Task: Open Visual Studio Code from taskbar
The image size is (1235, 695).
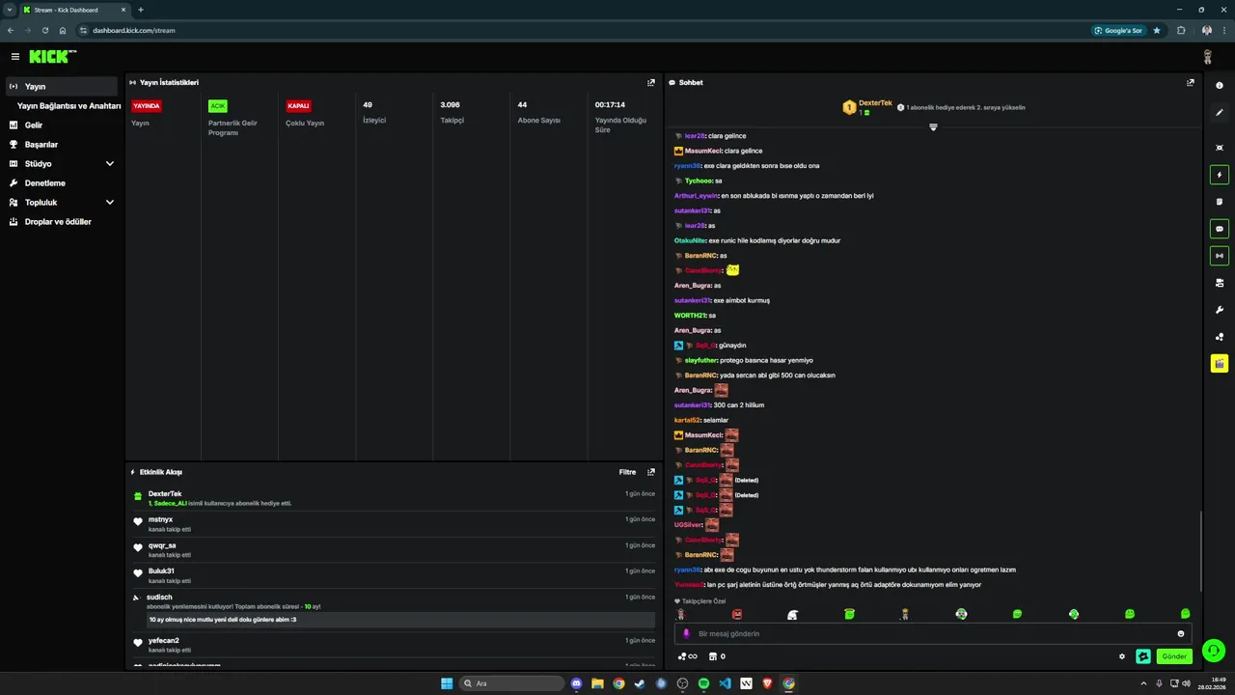Action: pyautogui.click(x=725, y=683)
